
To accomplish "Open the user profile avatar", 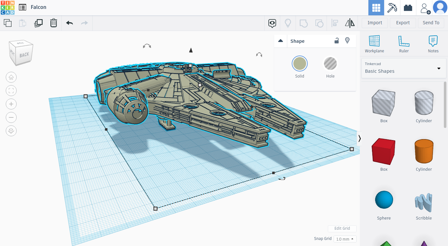I will pyautogui.click(x=440, y=8).
